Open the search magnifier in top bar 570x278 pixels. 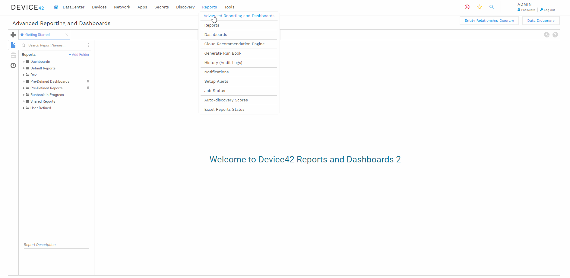click(x=491, y=7)
